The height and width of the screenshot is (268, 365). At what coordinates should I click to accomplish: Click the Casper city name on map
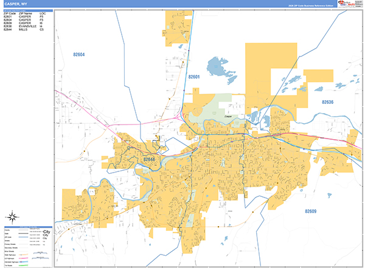[228, 116]
